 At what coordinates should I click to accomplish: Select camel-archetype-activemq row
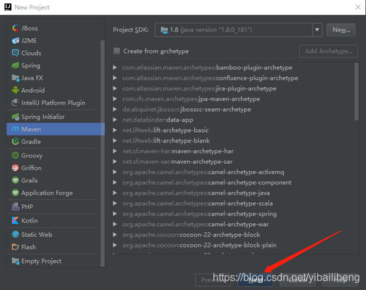(233, 172)
